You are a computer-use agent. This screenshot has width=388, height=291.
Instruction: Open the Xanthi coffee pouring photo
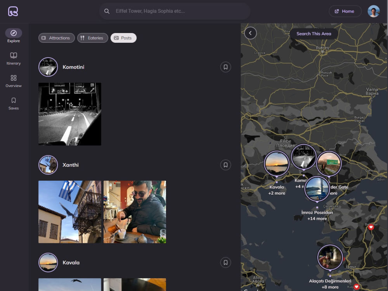click(x=135, y=212)
